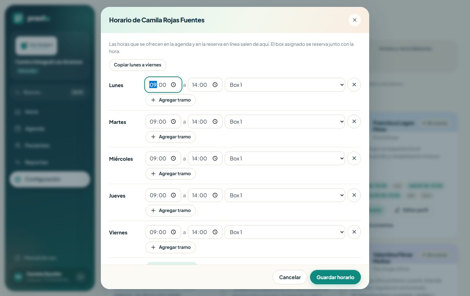
Task: Remove the Martes time slot with its X
Action: tap(354, 121)
